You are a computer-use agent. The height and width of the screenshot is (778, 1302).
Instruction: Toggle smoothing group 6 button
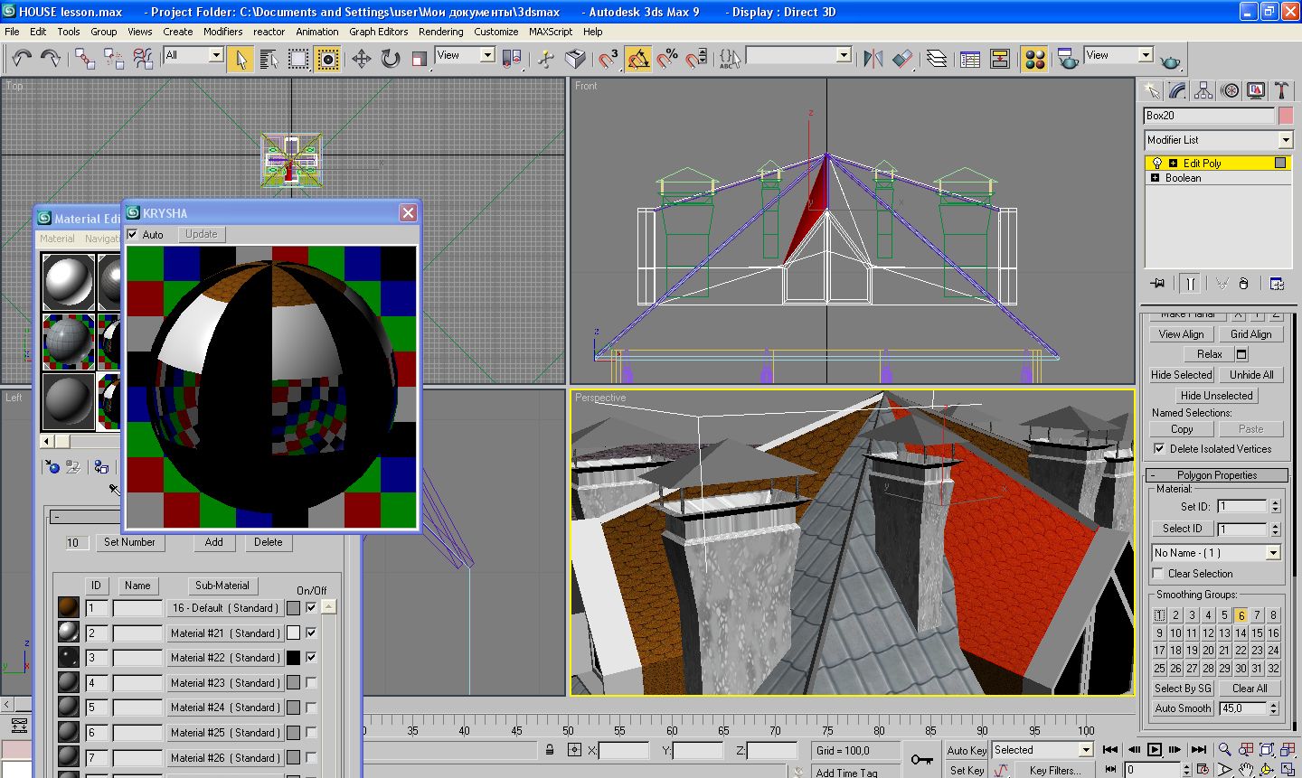[x=1241, y=615]
